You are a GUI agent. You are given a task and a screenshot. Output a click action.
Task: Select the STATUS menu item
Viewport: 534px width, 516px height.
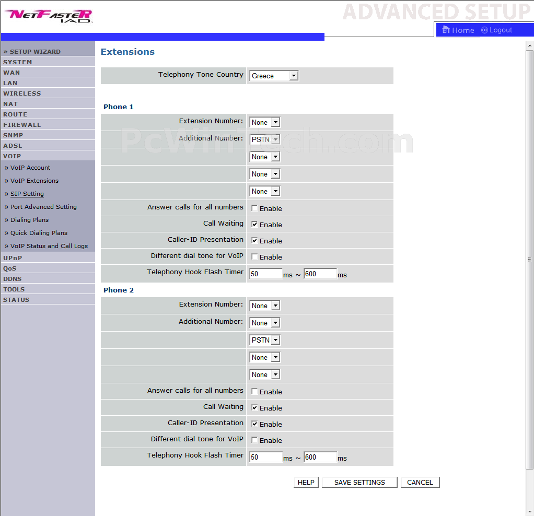pos(16,300)
